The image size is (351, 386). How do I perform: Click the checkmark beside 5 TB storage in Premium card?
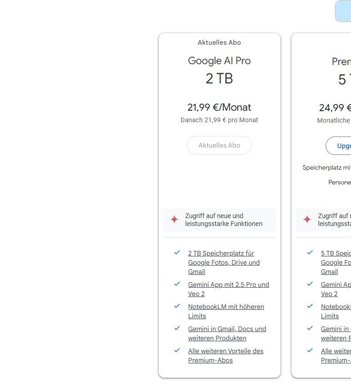pyautogui.click(x=310, y=253)
